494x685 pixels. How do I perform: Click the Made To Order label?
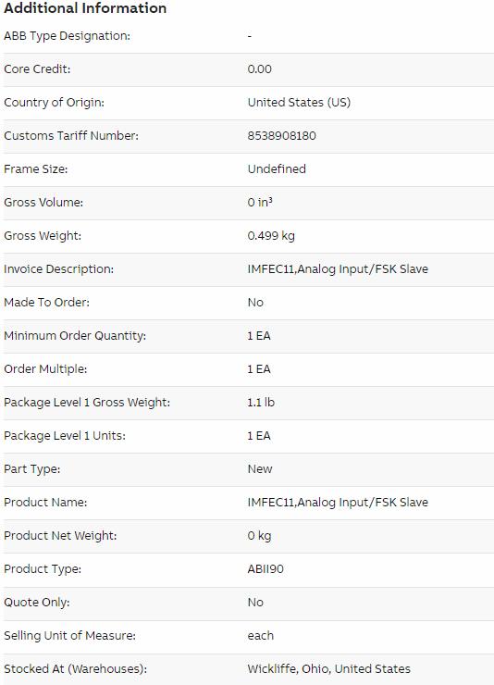[x=46, y=303]
